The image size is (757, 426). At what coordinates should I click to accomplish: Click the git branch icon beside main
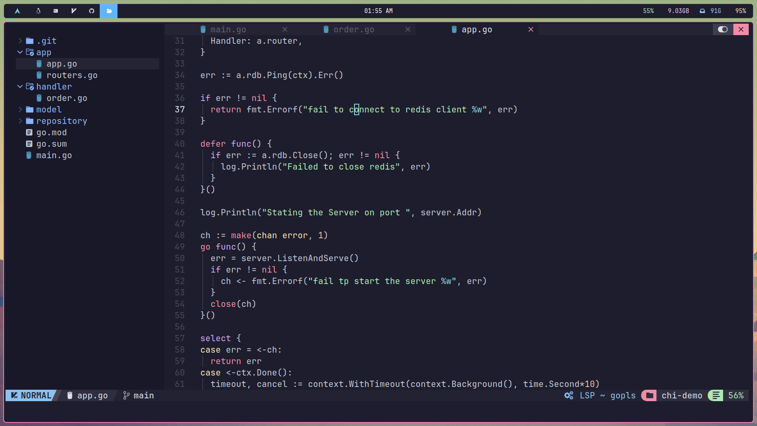(x=126, y=395)
